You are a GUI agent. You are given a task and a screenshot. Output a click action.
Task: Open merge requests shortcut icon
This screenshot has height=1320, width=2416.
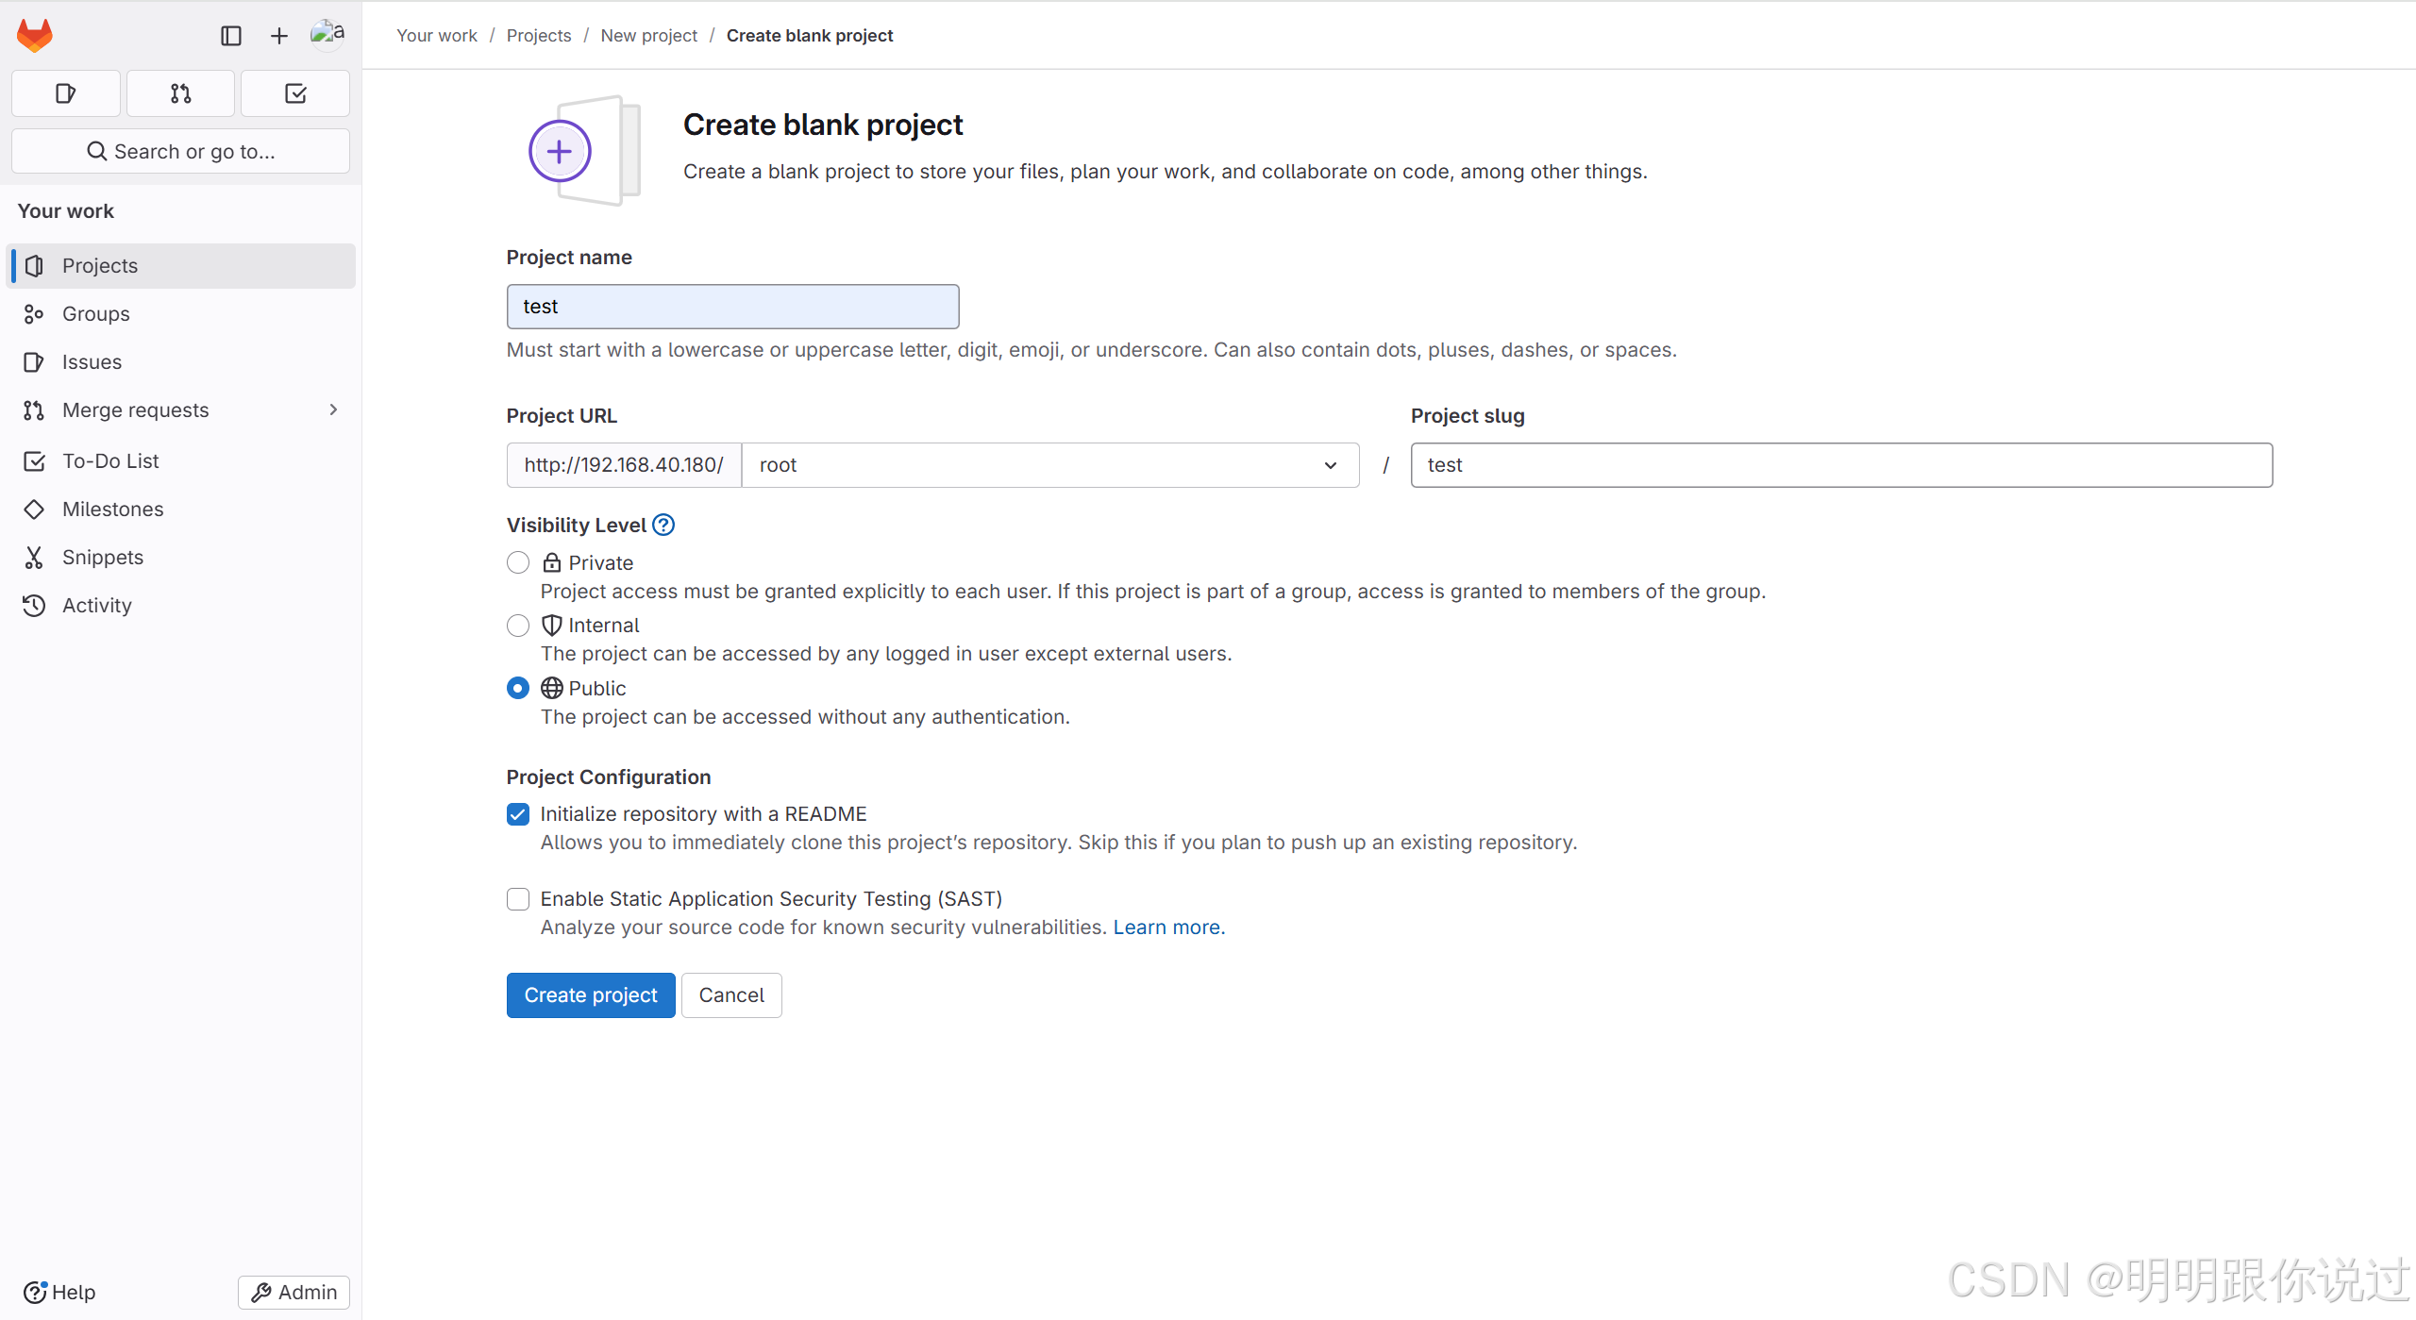(180, 93)
